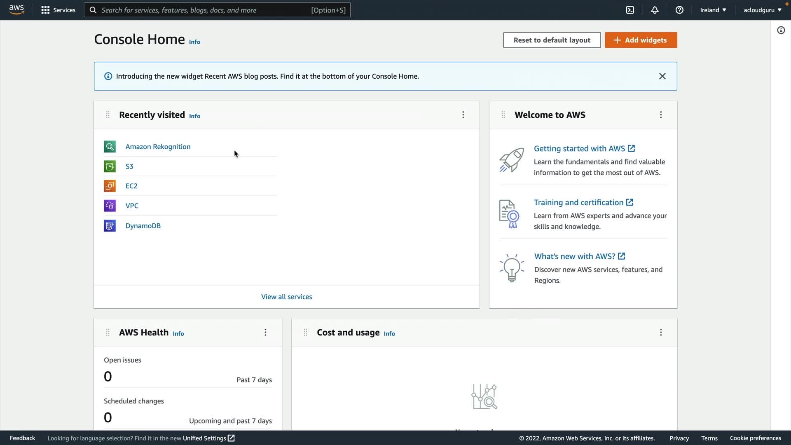Open the Services grid menu
The width and height of the screenshot is (791, 445).
click(x=58, y=10)
